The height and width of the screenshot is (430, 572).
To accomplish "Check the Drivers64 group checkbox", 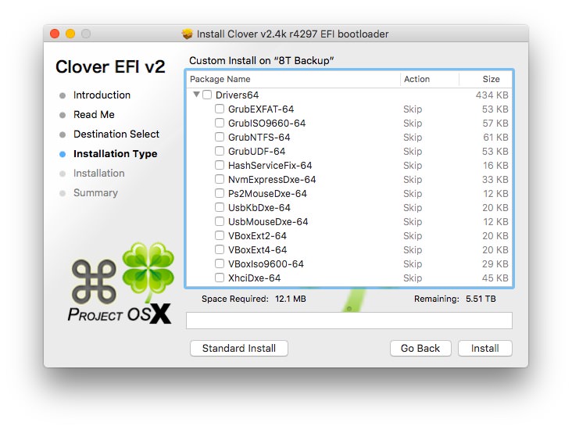I will click(x=207, y=95).
